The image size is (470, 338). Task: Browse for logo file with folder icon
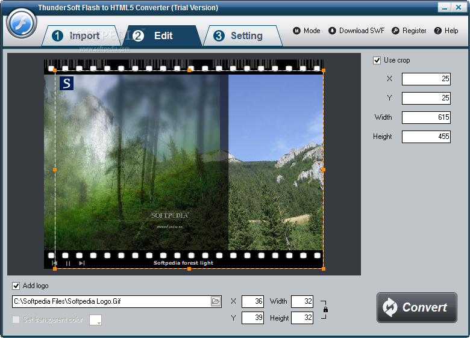click(216, 301)
